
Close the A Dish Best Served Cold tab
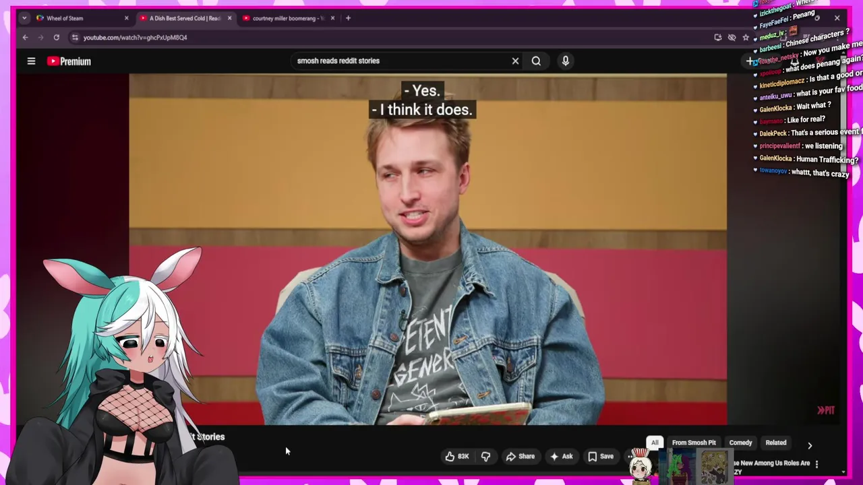tap(229, 18)
